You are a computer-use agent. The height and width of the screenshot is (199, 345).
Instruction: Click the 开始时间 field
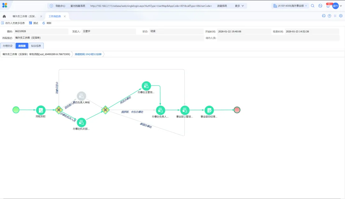244,32
